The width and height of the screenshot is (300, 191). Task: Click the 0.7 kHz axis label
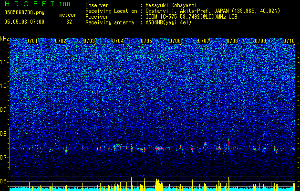point(4,158)
